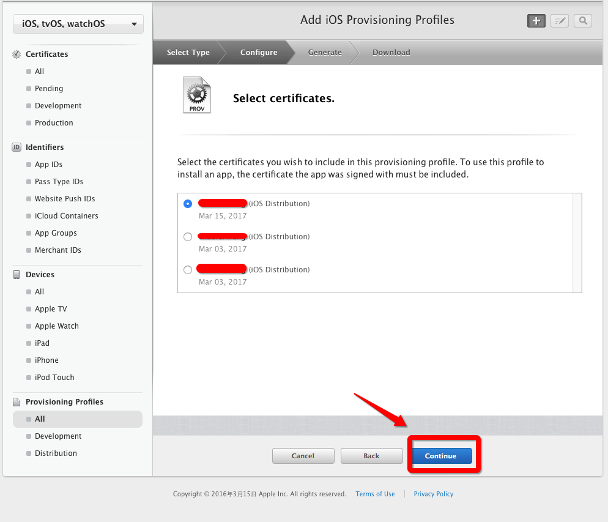608x522 pixels.
Task: Click the certificate list scrollbar
Action: pos(577,243)
